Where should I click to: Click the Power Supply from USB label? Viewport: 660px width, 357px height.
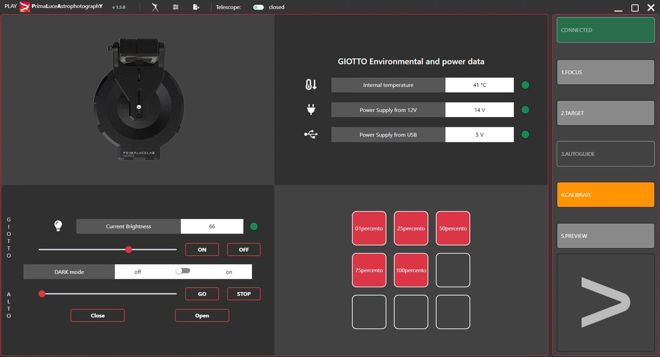(x=388, y=135)
